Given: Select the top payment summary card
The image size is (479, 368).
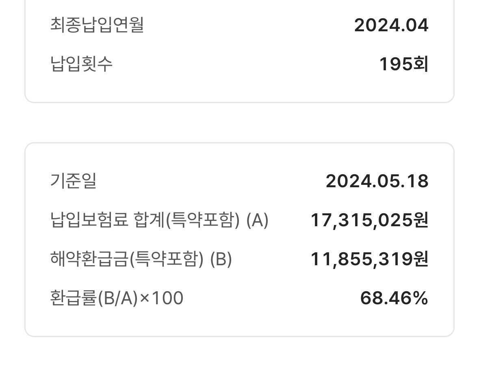Looking at the screenshot, I should tap(240, 49).
